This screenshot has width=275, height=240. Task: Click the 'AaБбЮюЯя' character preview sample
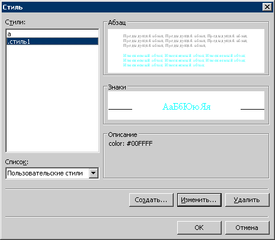186,107
